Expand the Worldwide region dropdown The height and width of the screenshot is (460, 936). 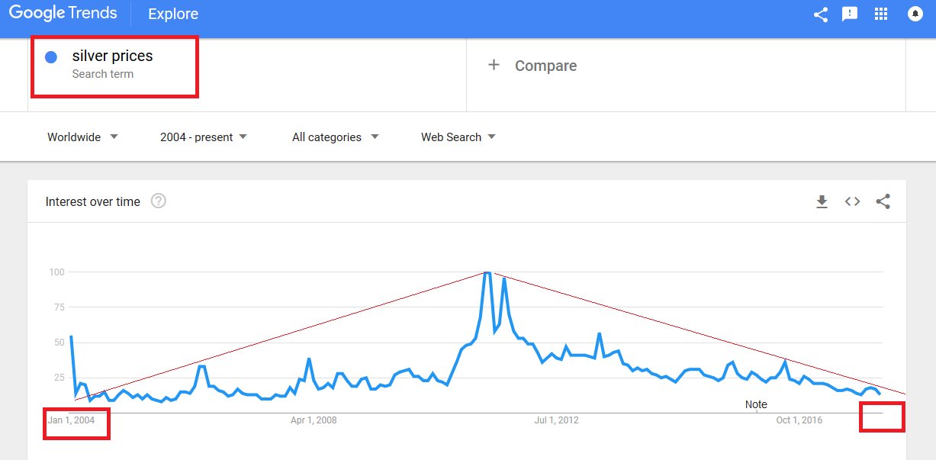pos(82,137)
